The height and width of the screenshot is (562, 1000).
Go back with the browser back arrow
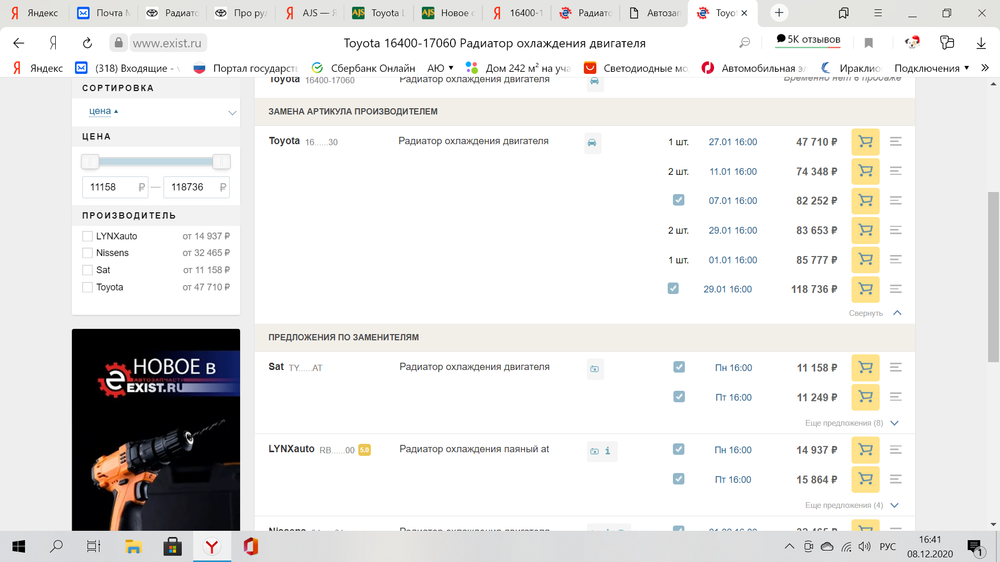tap(19, 43)
